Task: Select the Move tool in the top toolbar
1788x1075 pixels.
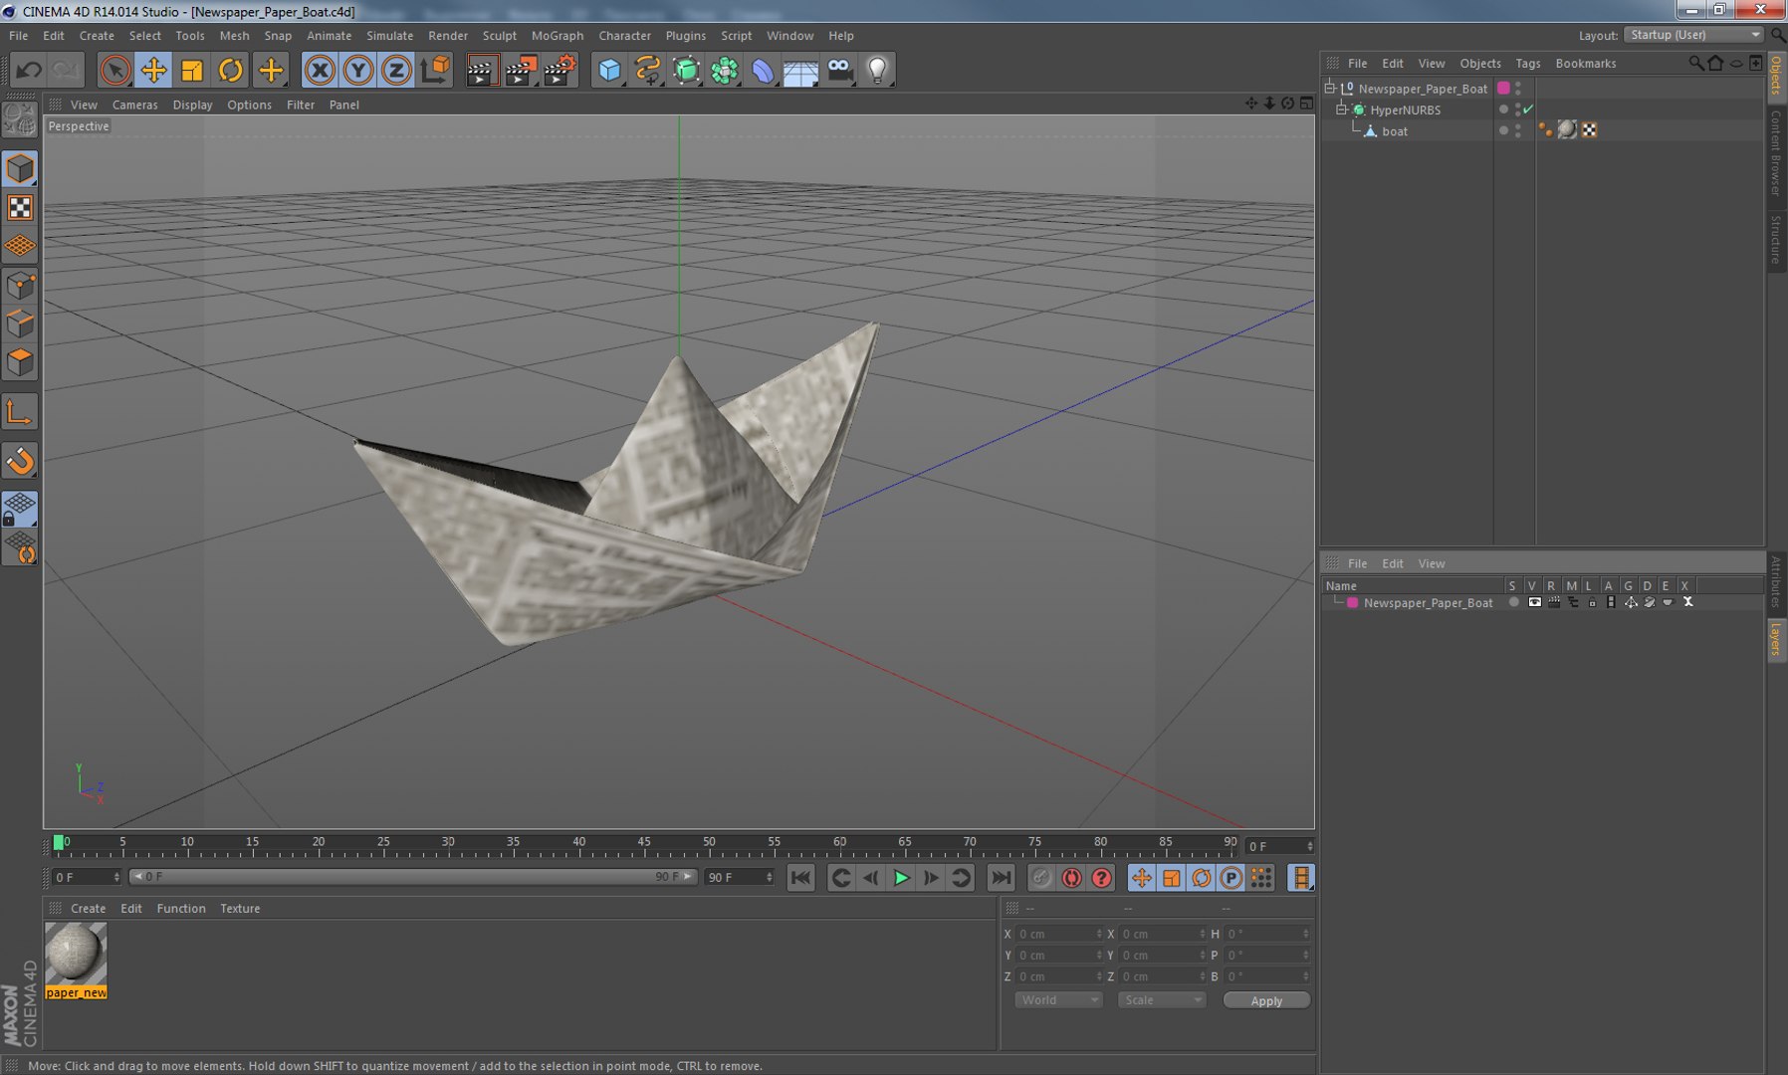Action: [153, 70]
